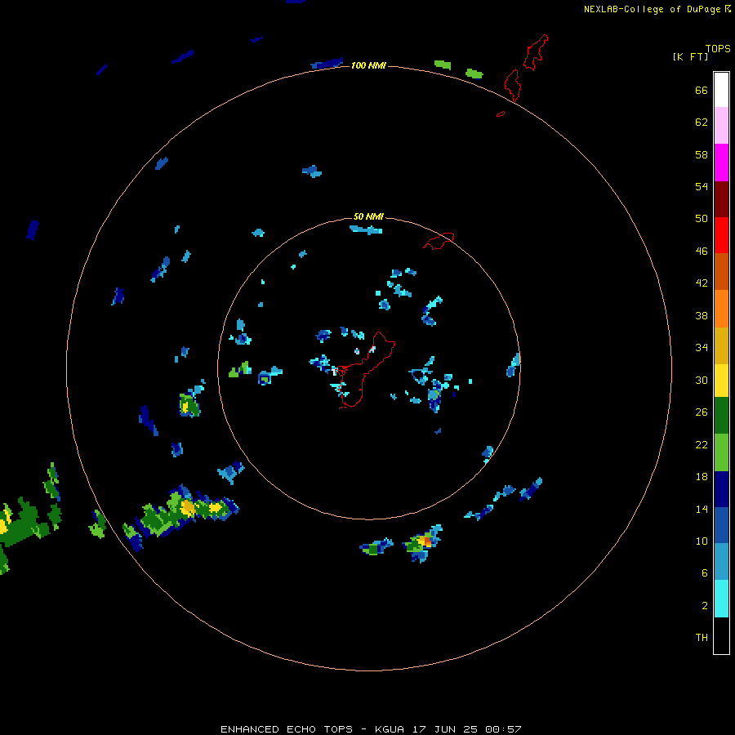Click the '100 NMI' range ring label
This screenshot has height=735, width=735.
tap(368, 65)
